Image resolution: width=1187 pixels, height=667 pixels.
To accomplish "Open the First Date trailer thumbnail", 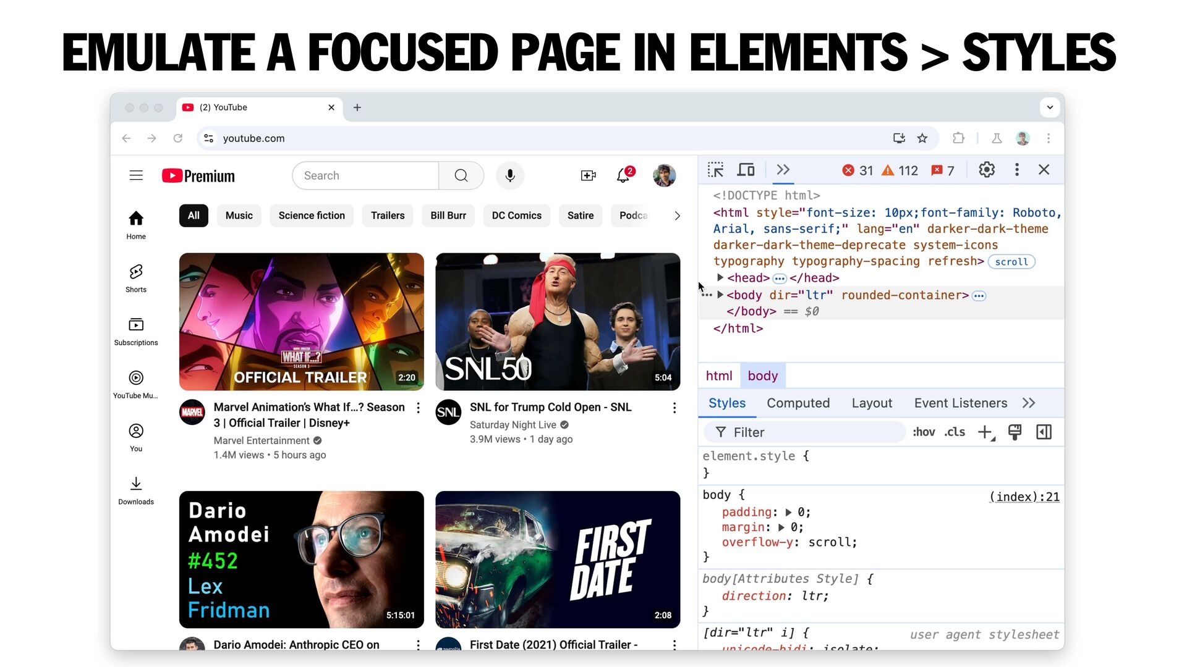I will (x=558, y=560).
